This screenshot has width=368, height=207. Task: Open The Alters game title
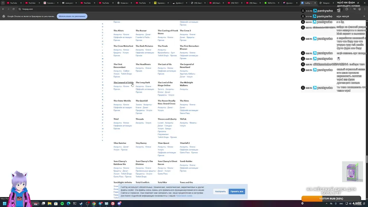(x=118, y=30)
